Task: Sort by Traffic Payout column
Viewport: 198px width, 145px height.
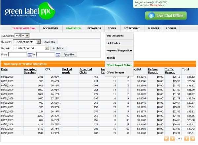Action: pyautogui.click(x=170, y=71)
